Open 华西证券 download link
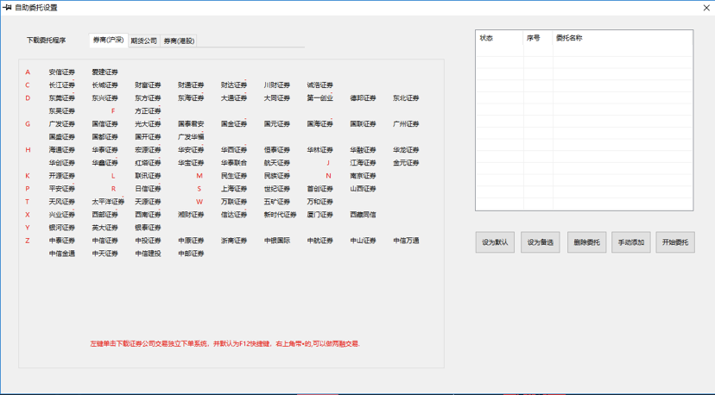This screenshot has width=715, height=395. click(234, 150)
